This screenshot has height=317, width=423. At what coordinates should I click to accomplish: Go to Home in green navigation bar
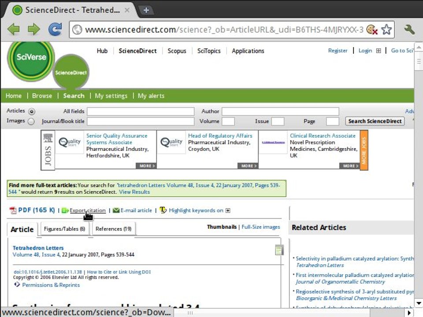[x=14, y=96]
